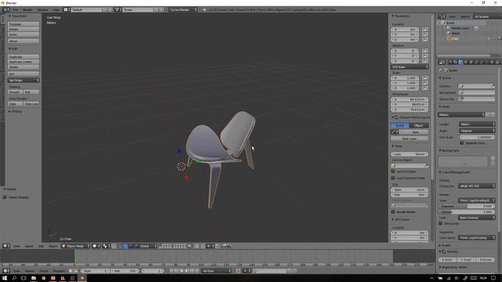Screen dimensions: 502x282
Task: Click the auto keyframe record button
Action: [238, 271]
